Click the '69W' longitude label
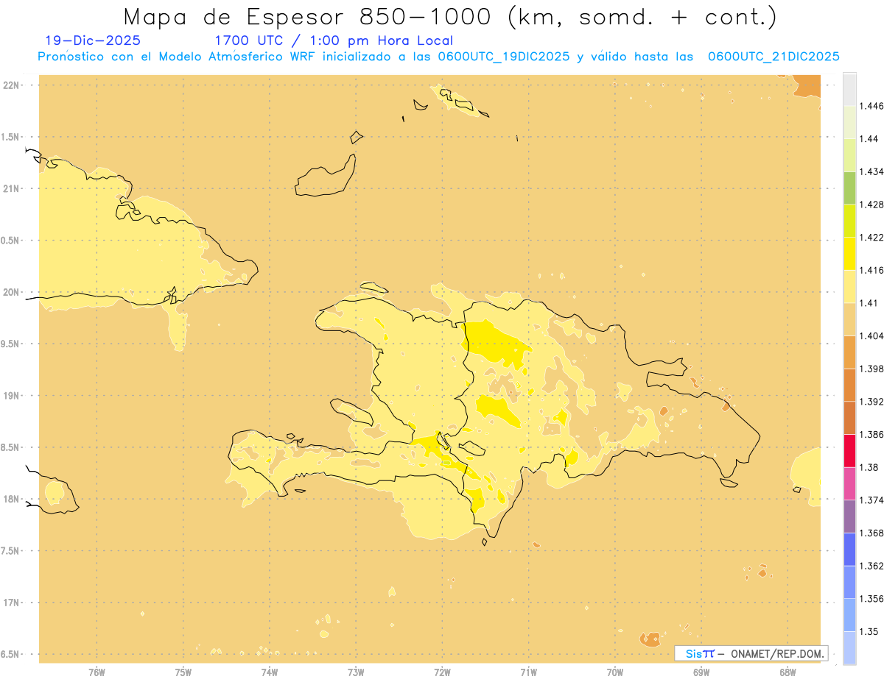 coord(701,673)
